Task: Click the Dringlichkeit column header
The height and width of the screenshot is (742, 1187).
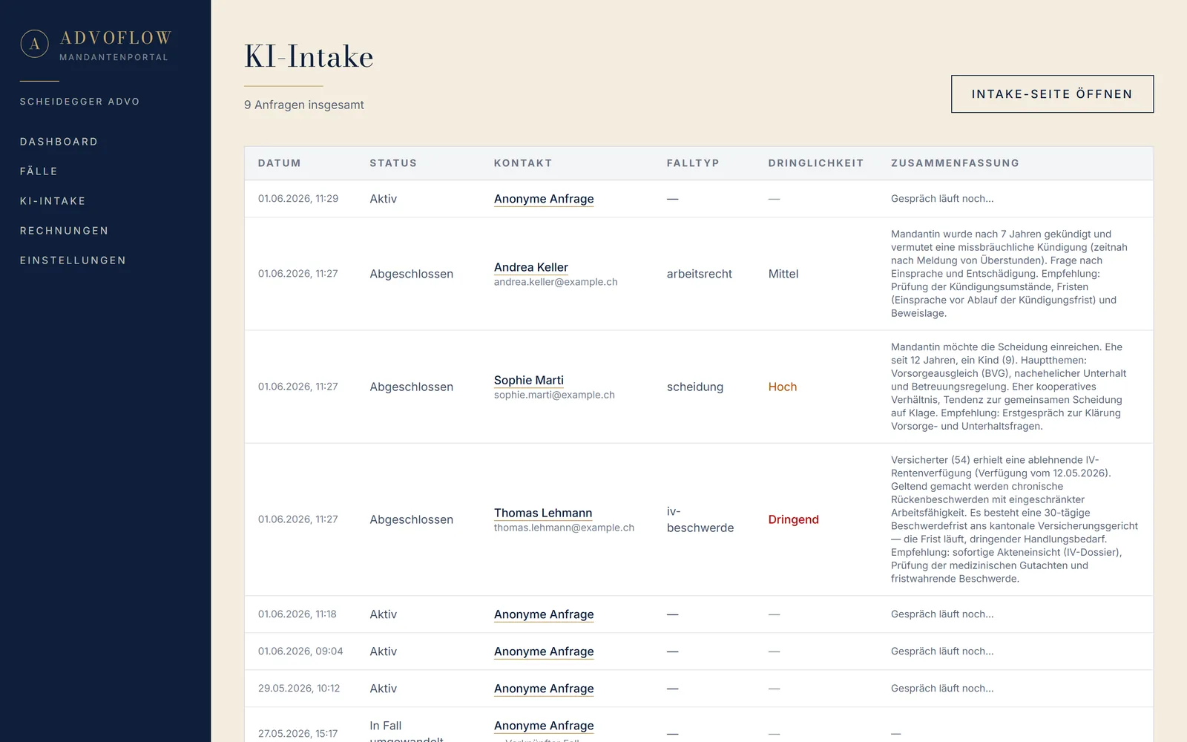Action: (816, 163)
